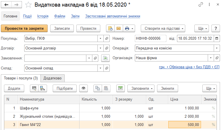Paste rows icon in goods toolbar
222x130 pixels.
pos(106,88)
